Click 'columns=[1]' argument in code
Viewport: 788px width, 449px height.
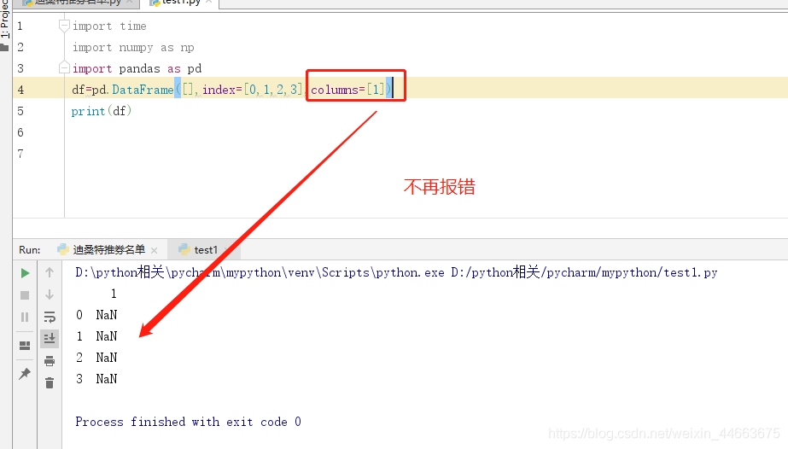(x=347, y=90)
